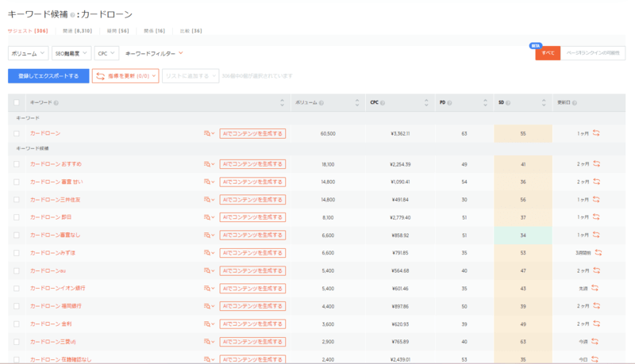Sort by PD column arrows
The height and width of the screenshot is (364, 635).
(485, 103)
